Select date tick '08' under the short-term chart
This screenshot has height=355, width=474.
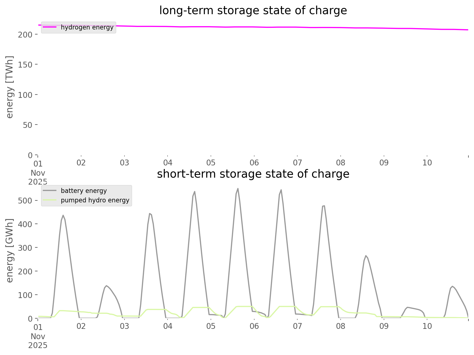click(341, 326)
